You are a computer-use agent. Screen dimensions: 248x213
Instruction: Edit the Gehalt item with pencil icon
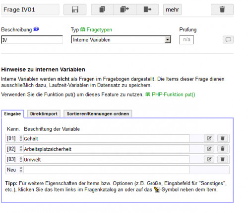(x=209, y=138)
